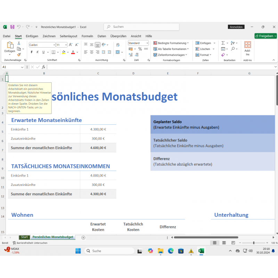
Task: Click the Cut scissors icon
Action: click(19, 43)
